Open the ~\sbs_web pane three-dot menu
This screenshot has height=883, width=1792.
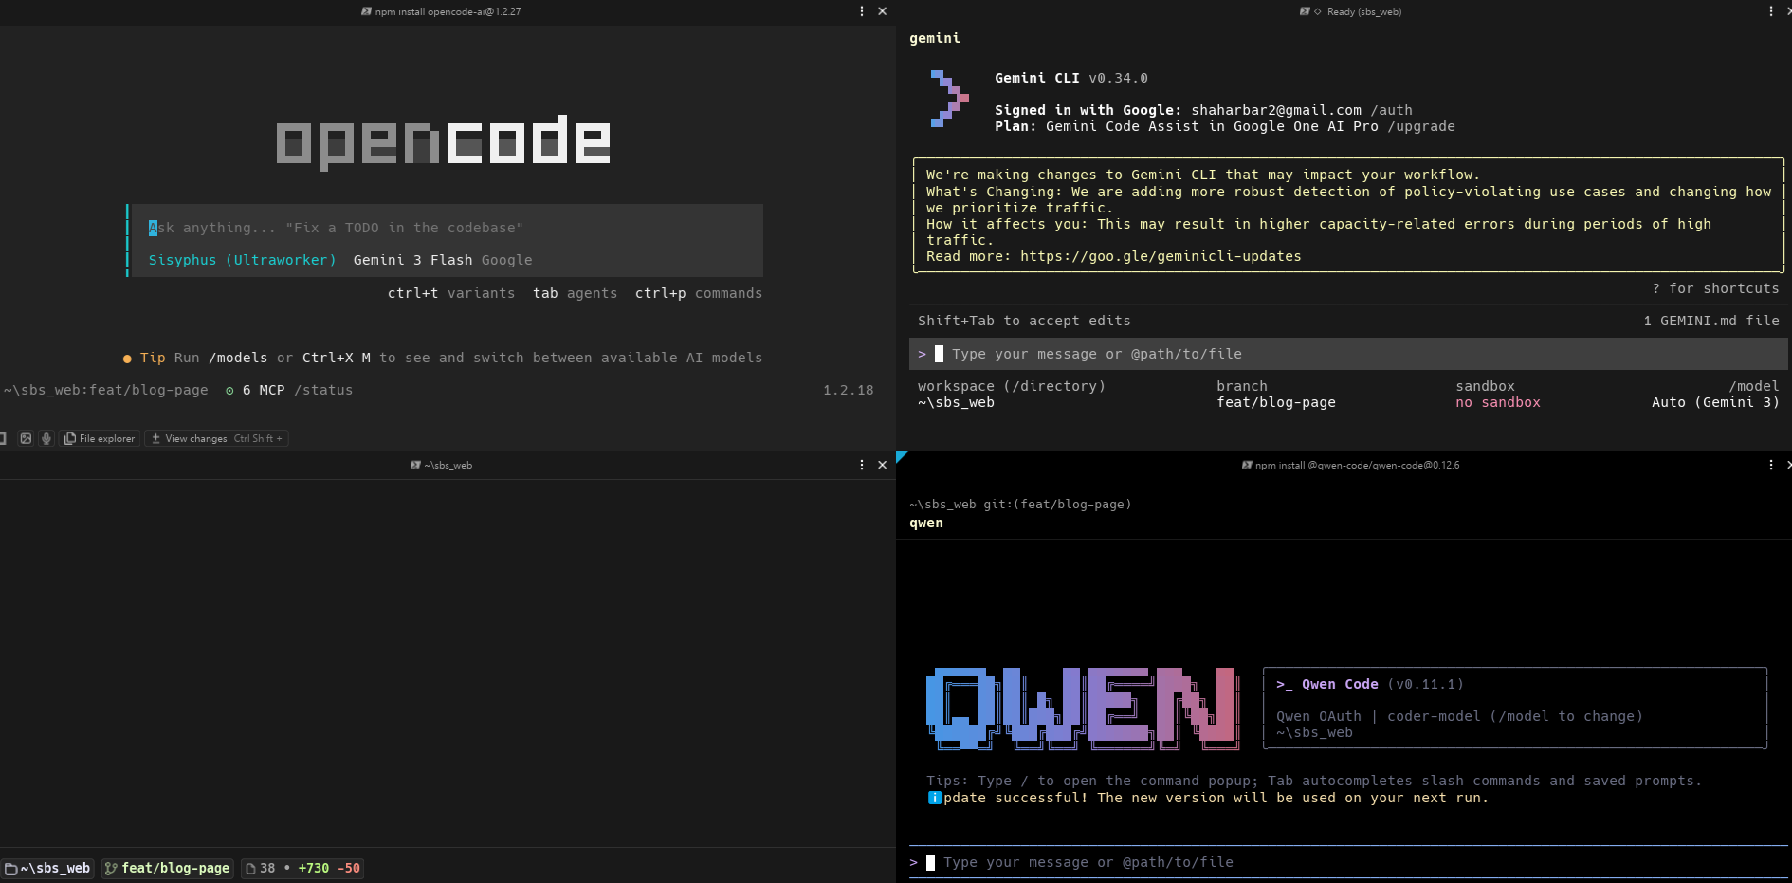coord(861,465)
